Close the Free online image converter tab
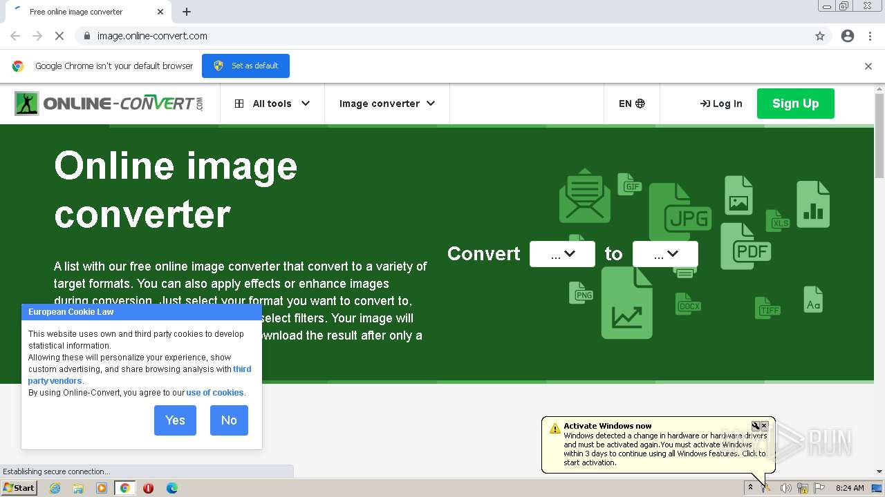Image resolution: width=885 pixels, height=497 pixels. coord(160,12)
